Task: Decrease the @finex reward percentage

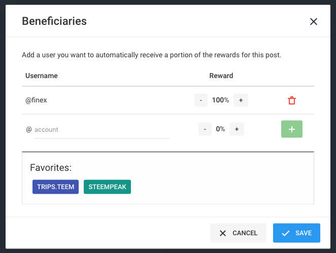Action: pyautogui.click(x=201, y=100)
